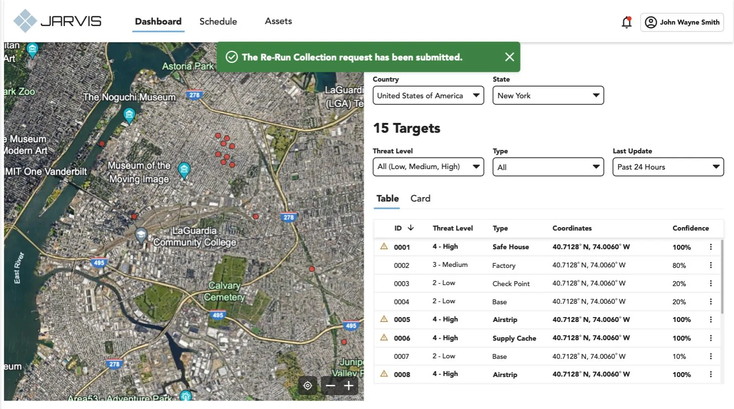The image size is (734, 409).
Task: Open the Last Update dropdown
Action: point(668,167)
